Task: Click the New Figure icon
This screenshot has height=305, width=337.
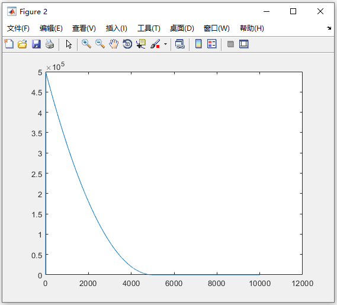Action: pyautogui.click(x=9, y=44)
